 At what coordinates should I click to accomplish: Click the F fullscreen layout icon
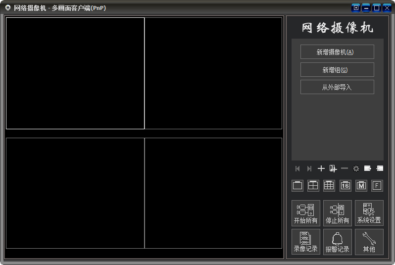click(377, 186)
